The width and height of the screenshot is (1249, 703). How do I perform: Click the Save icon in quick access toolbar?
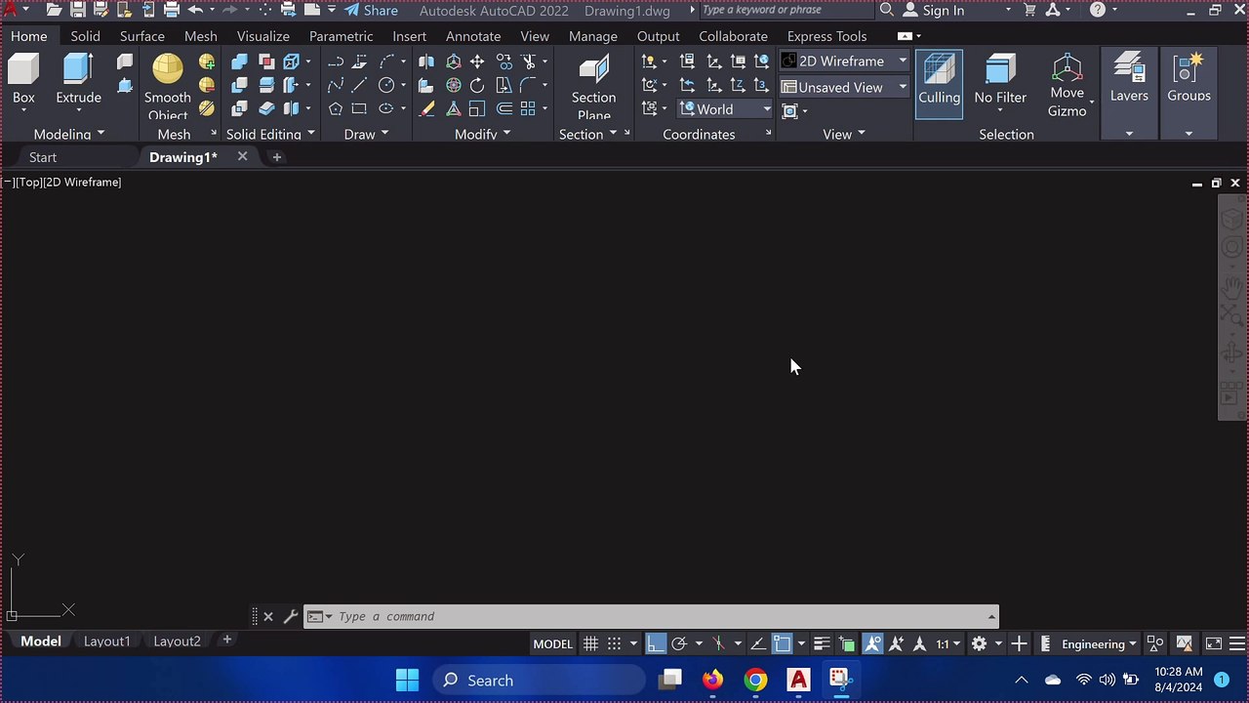tap(77, 10)
